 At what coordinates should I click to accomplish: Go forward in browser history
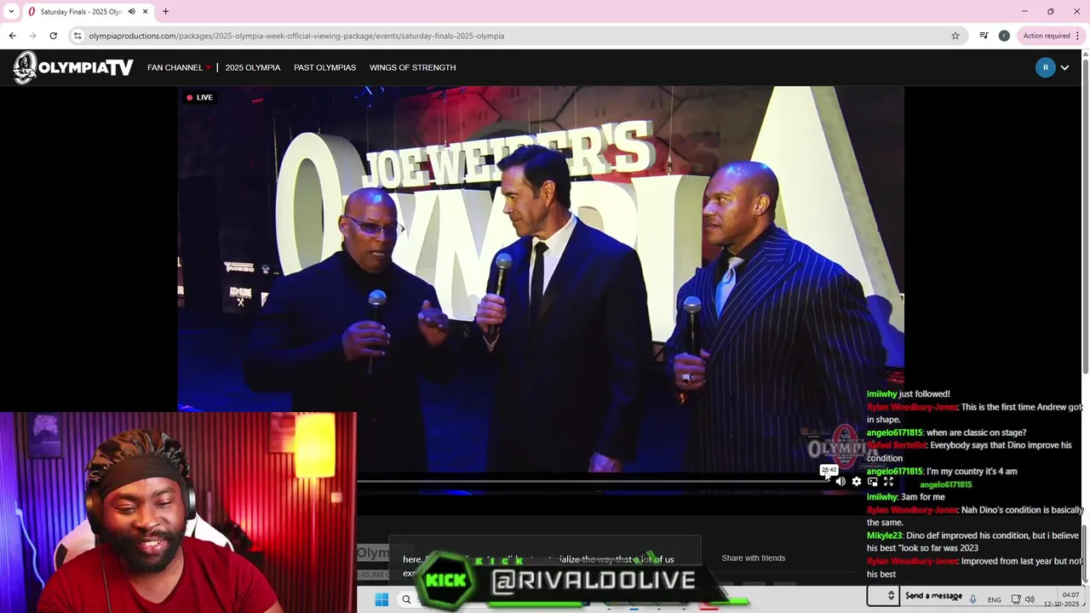click(x=32, y=36)
